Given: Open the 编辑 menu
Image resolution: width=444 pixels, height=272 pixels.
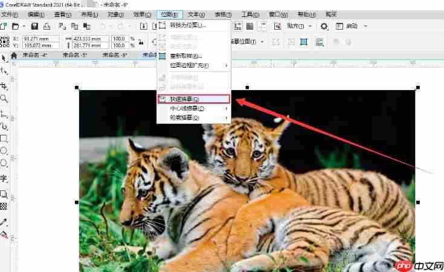Looking at the screenshot, I should tap(36, 15).
